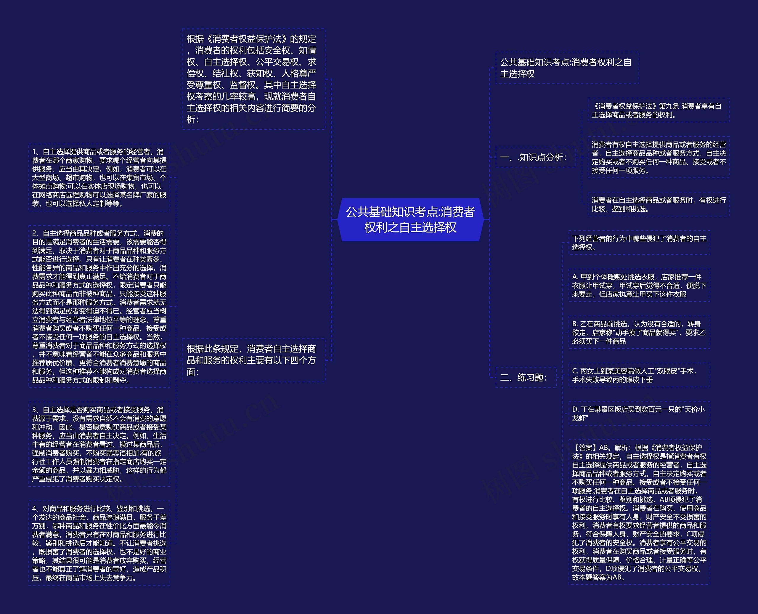The height and width of the screenshot is (614, 758).
Task: Click the dark blue background color swatch
Action: (x=31, y=31)
